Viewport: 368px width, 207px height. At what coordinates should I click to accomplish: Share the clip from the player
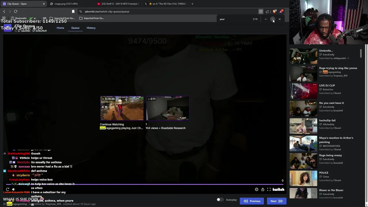click(263, 189)
